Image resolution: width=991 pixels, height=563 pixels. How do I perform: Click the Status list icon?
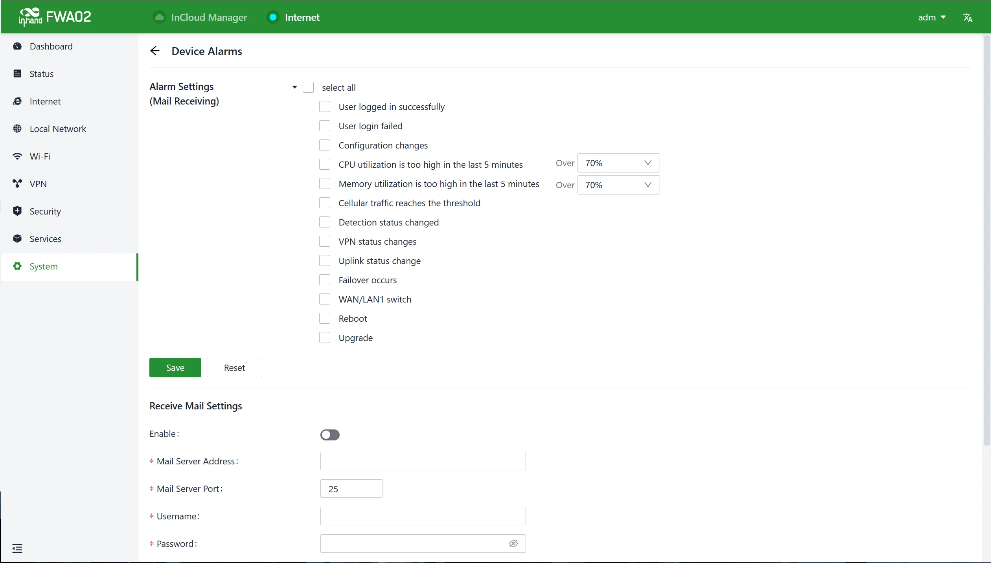coord(17,74)
